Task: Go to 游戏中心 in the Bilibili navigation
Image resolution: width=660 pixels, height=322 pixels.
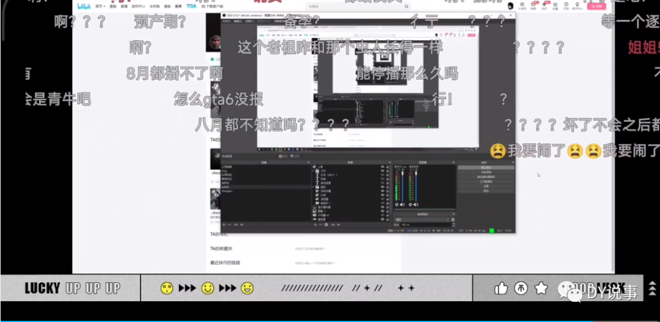Action: (138, 6)
